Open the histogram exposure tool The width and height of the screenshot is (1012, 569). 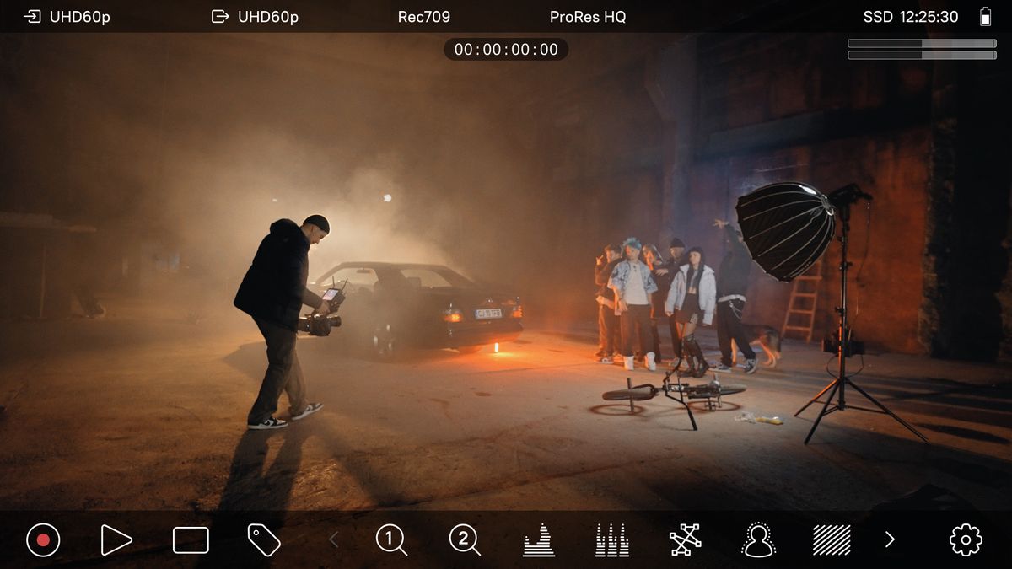[x=537, y=540]
